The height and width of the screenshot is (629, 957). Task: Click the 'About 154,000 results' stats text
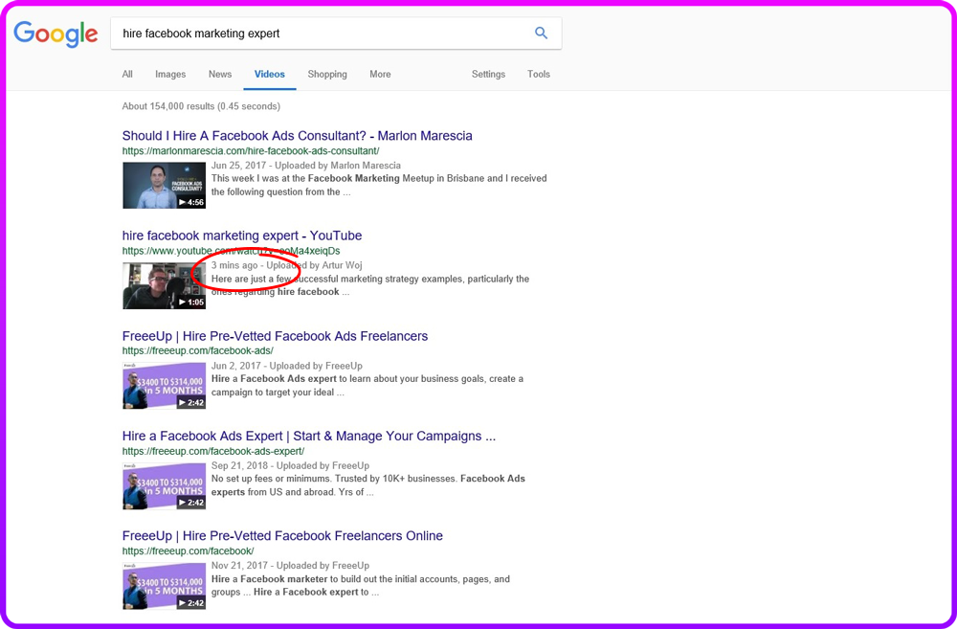(201, 106)
